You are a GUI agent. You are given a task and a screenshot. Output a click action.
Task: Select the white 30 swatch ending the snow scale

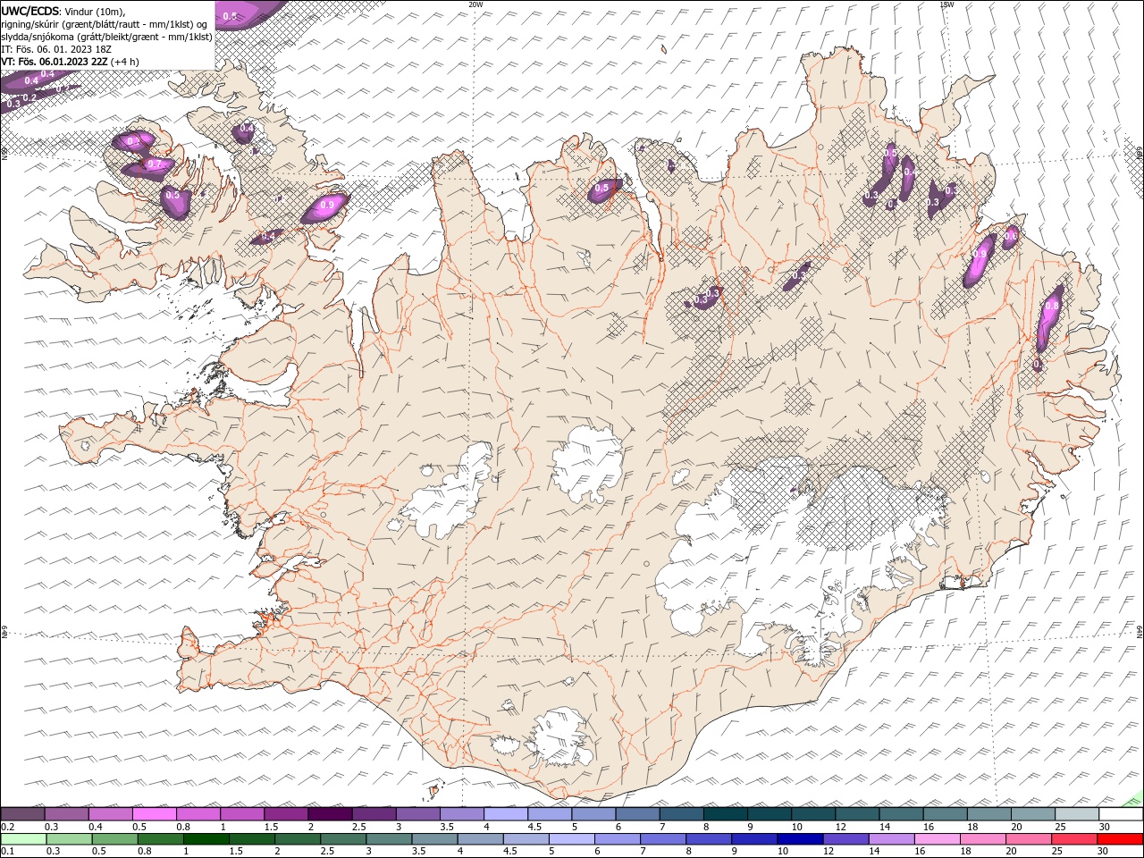(x=1121, y=814)
